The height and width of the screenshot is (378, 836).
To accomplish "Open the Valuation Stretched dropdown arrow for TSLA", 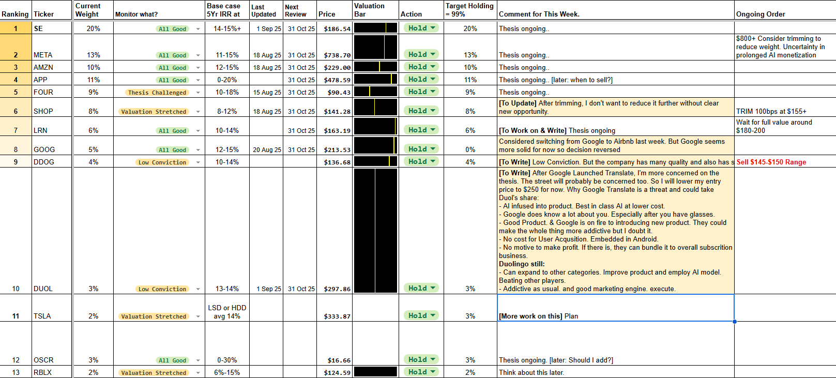I will coord(198,317).
